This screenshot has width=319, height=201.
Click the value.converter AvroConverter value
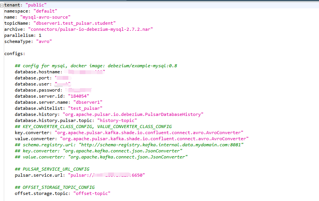click(x=154, y=139)
